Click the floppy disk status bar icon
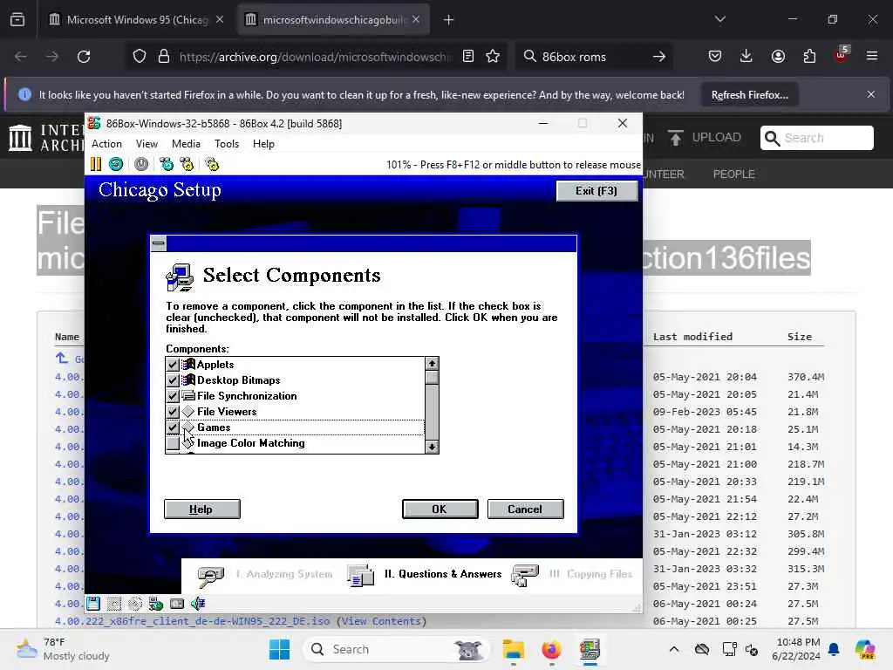893x670 pixels. click(x=92, y=604)
